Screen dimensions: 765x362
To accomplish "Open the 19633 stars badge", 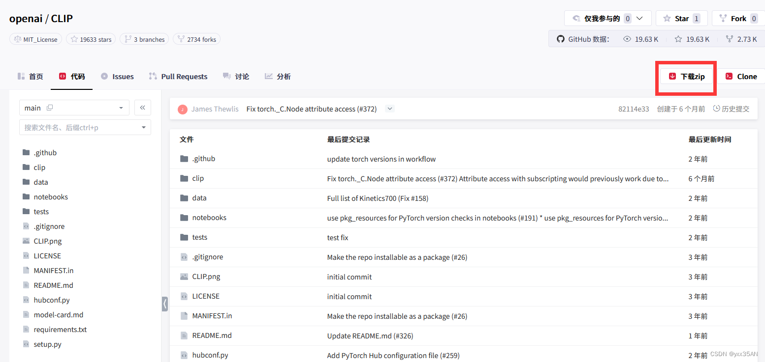I will pos(91,39).
